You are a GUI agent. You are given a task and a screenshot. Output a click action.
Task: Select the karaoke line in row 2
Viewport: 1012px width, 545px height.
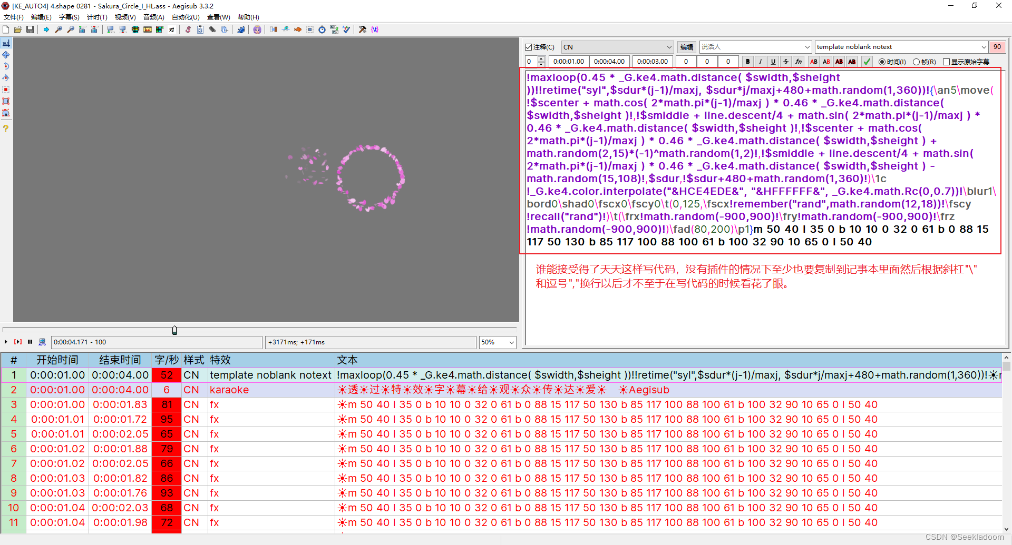coord(501,390)
